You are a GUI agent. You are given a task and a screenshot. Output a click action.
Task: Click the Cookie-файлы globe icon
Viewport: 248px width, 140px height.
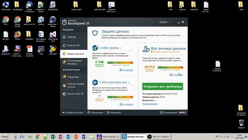(x=95, y=48)
